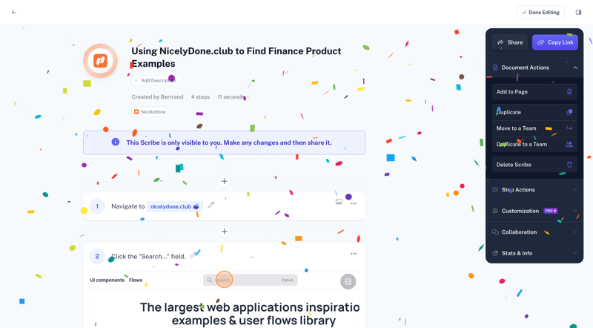Select Add to Page action
The image size is (593, 328).
pos(534,92)
